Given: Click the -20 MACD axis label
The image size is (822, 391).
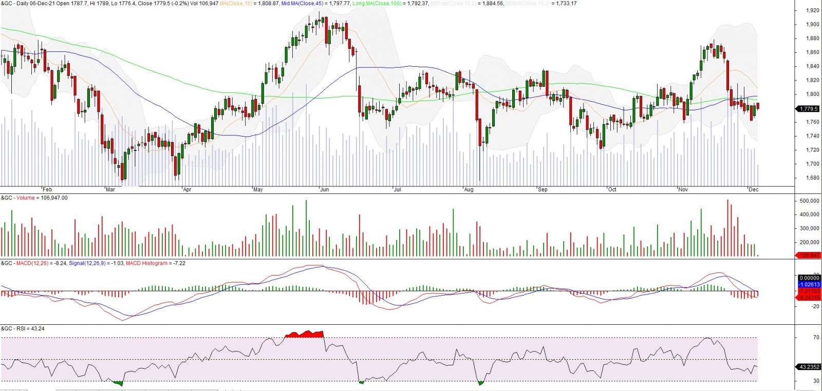Looking at the screenshot, I should point(815,306).
